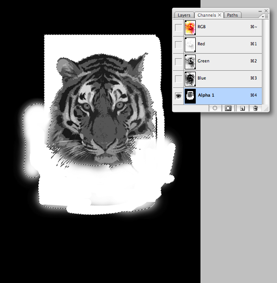Click the ⌘~ shortcut in RGB row
The height and width of the screenshot is (283, 277).
pyautogui.click(x=253, y=27)
